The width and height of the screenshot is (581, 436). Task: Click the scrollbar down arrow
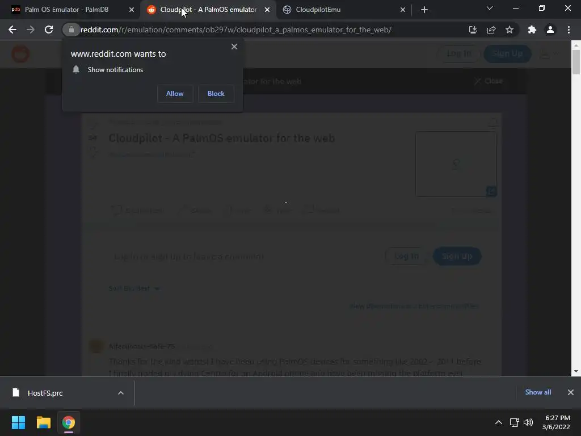576,371
